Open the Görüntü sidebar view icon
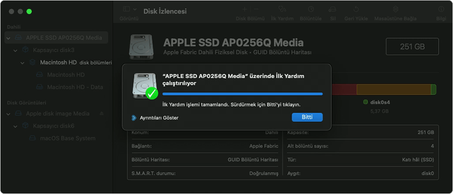 (126, 9)
